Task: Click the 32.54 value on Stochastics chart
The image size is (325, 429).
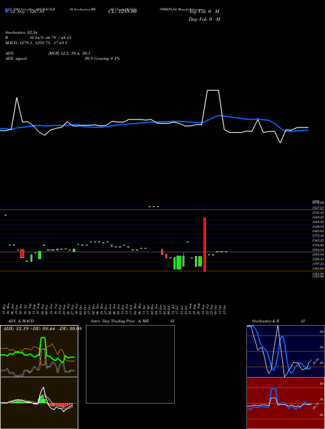Action: pyautogui.click(x=316, y=361)
